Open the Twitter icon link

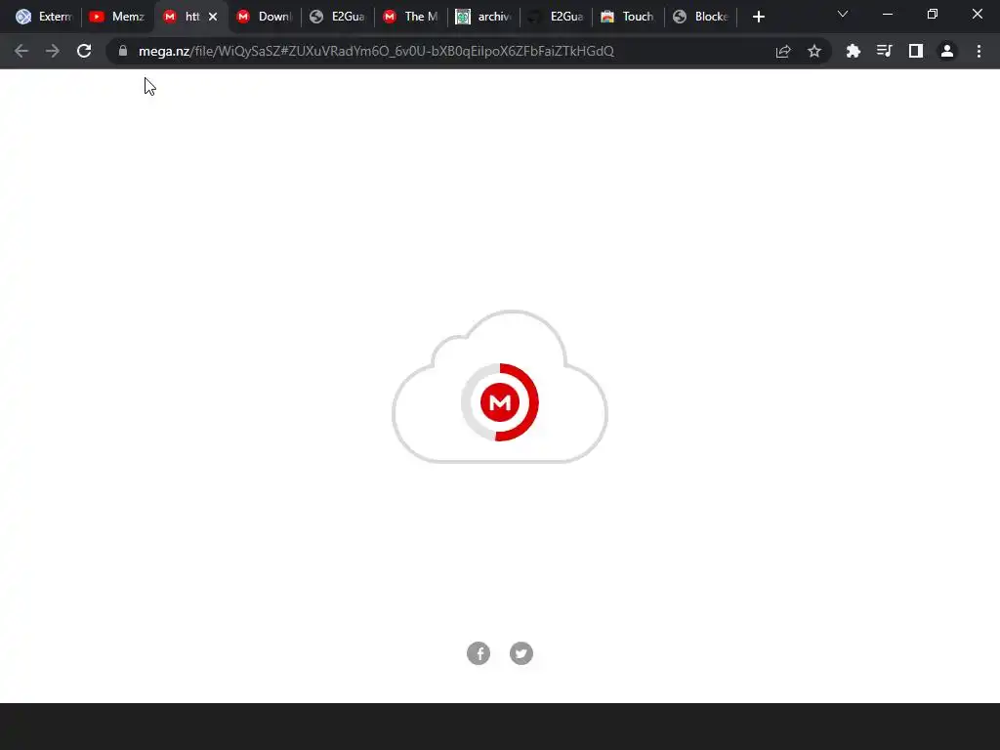[521, 653]
